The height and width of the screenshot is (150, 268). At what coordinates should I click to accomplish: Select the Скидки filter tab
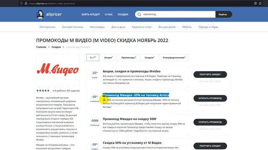[149, 57]
